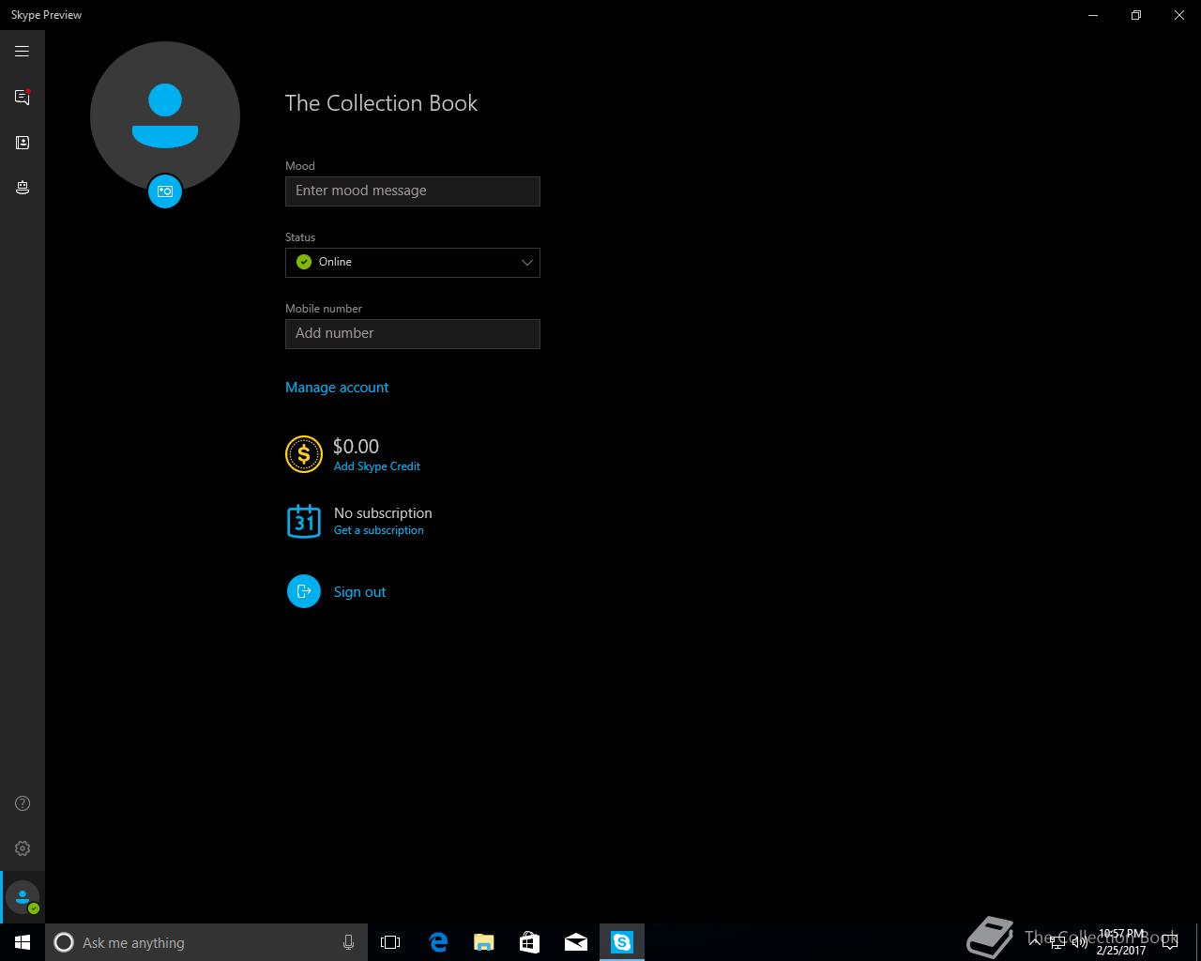This screenshot has width=1201, height=961.
Task: Minimize the Skype Preview window
Action: coord(1093,15)
